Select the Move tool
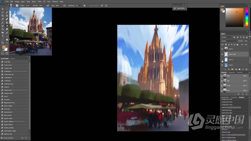251x141 pixels. (x=2, y=9)
